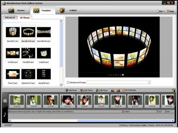Viewport: 178px width, 133px height.
Task: Open the Help menu
Action: coord(170,11)
